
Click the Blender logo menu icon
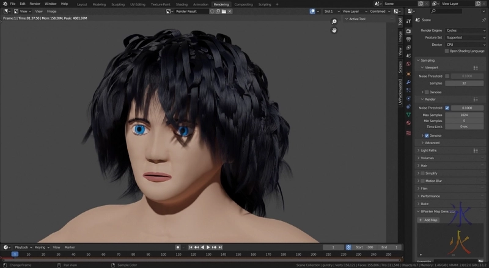5,4
